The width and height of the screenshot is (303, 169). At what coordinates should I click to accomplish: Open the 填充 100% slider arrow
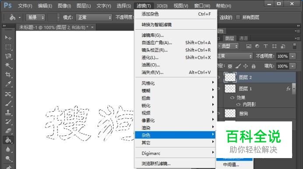coord(292,66)
